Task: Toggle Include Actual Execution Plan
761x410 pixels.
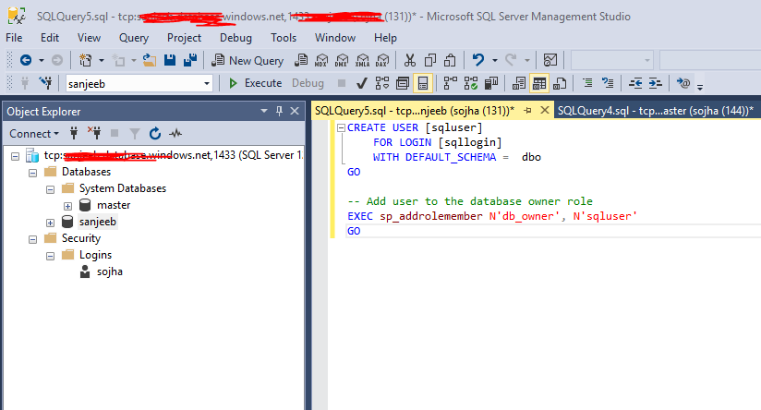Action: coord(451,83)
